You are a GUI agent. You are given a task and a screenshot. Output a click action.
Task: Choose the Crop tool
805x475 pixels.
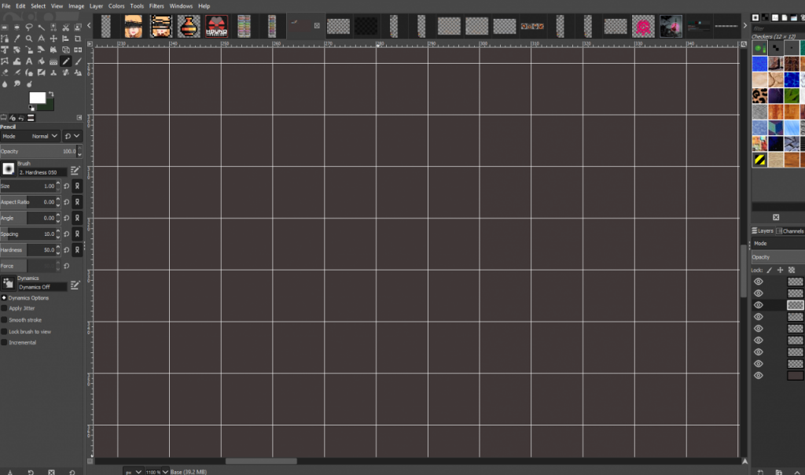[77, 37]
